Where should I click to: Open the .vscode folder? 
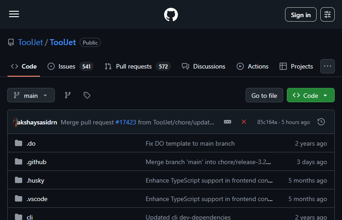pyautogui.click(x=37, y=199)
